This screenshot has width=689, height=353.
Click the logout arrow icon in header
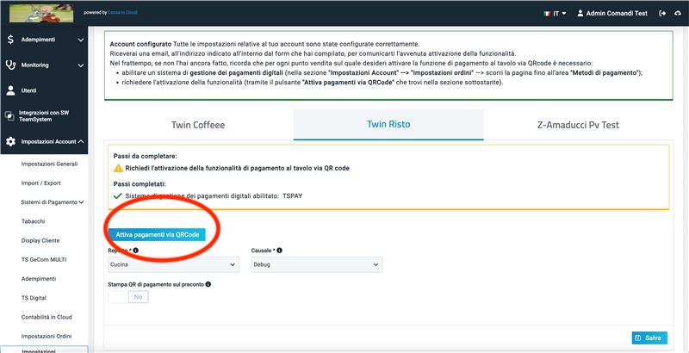[662, 13]
